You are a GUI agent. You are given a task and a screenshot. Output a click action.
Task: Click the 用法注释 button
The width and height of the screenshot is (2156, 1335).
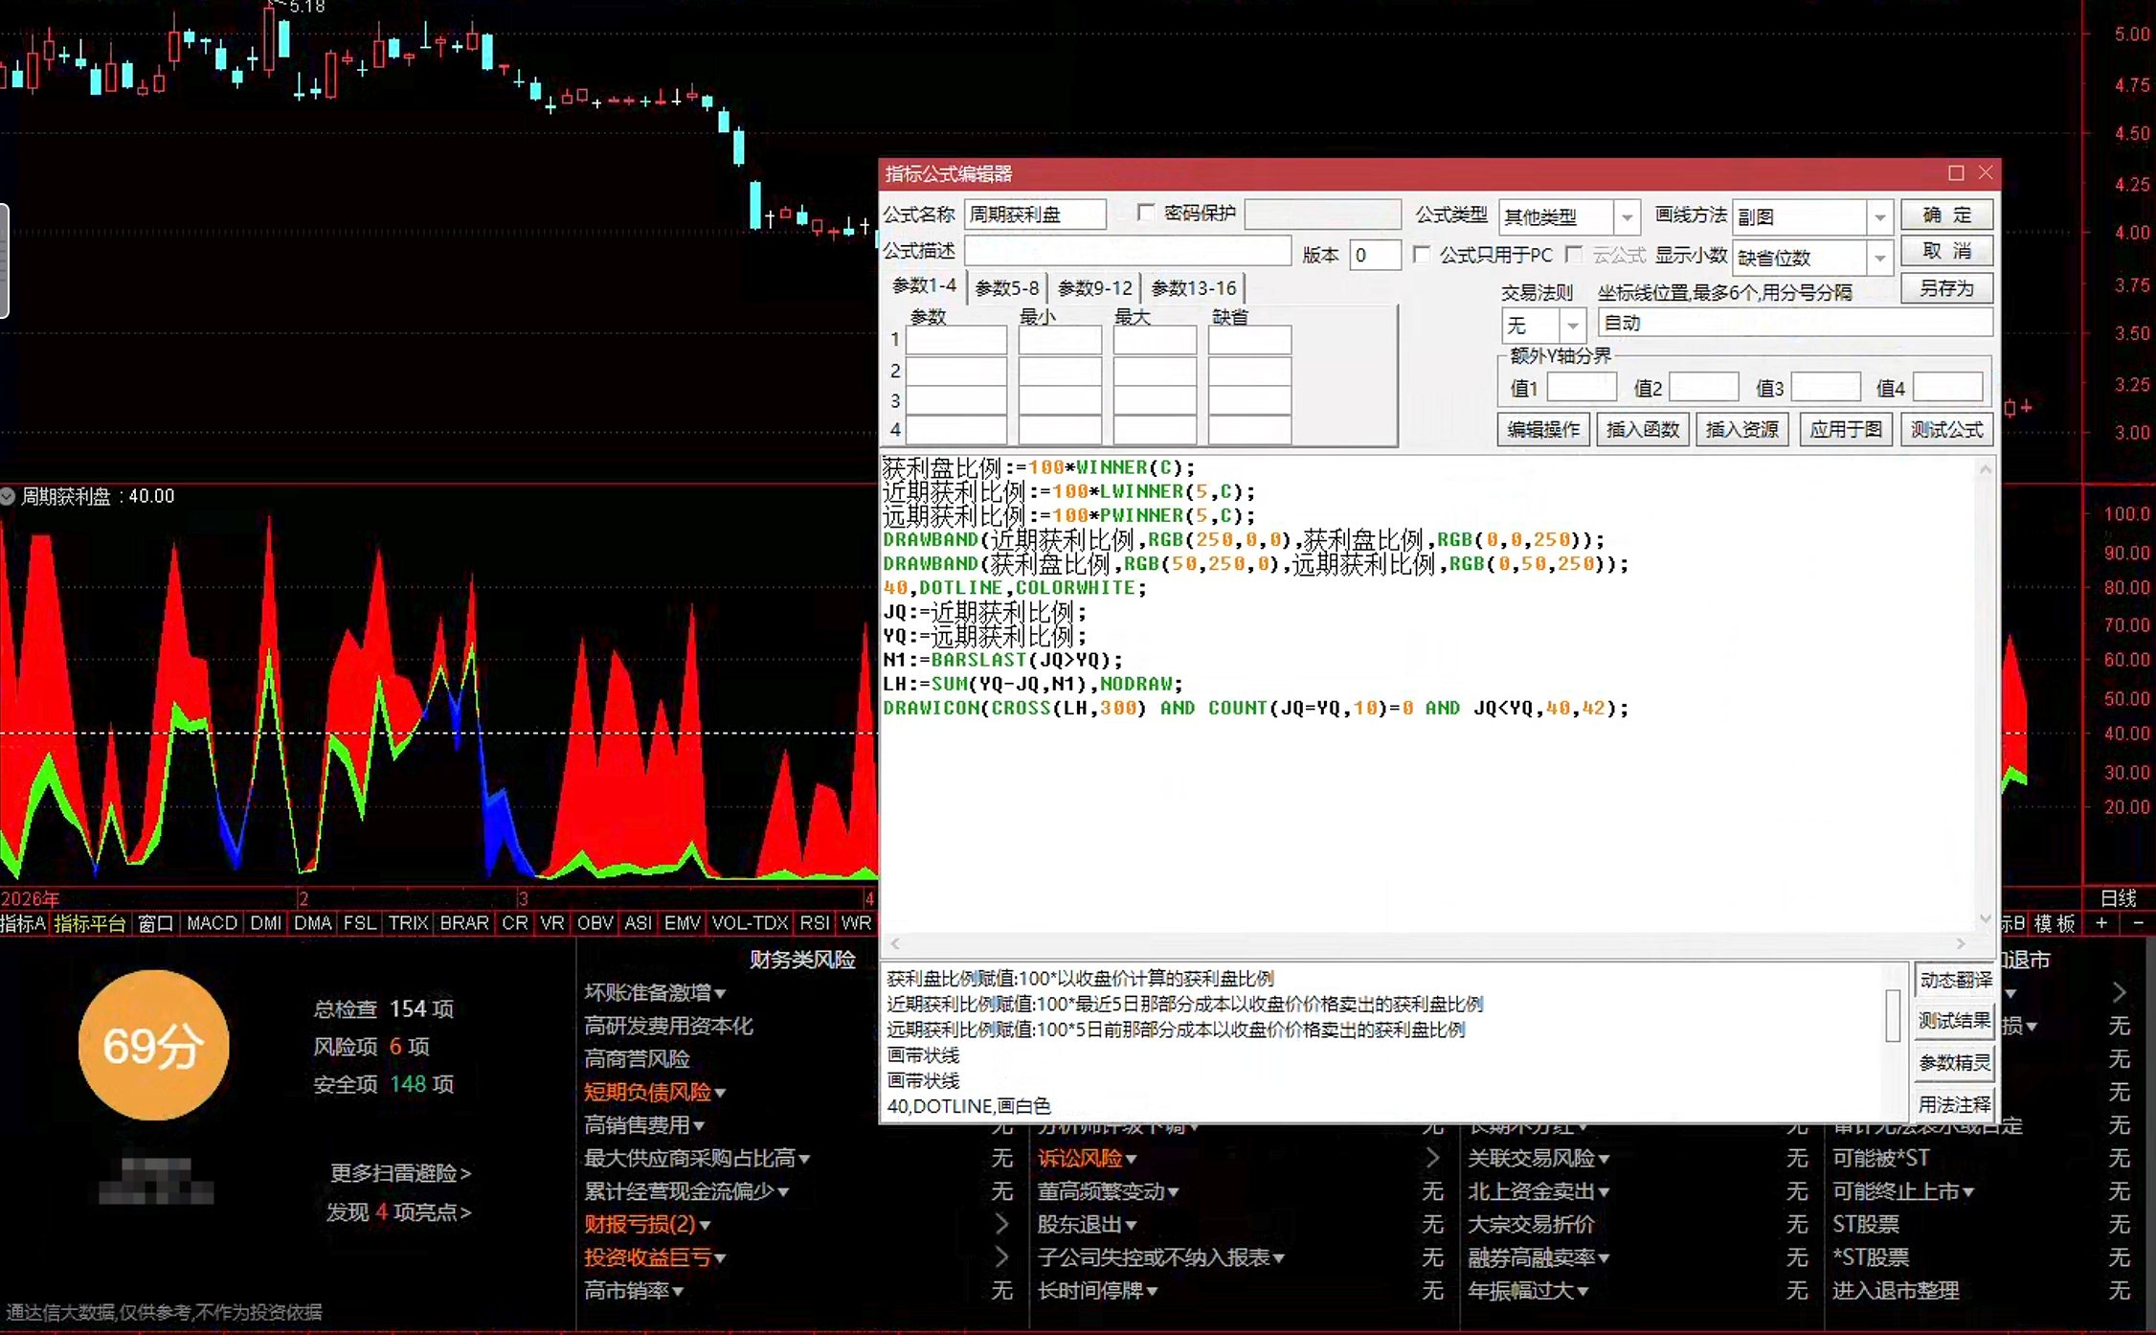(1955, 1104)
